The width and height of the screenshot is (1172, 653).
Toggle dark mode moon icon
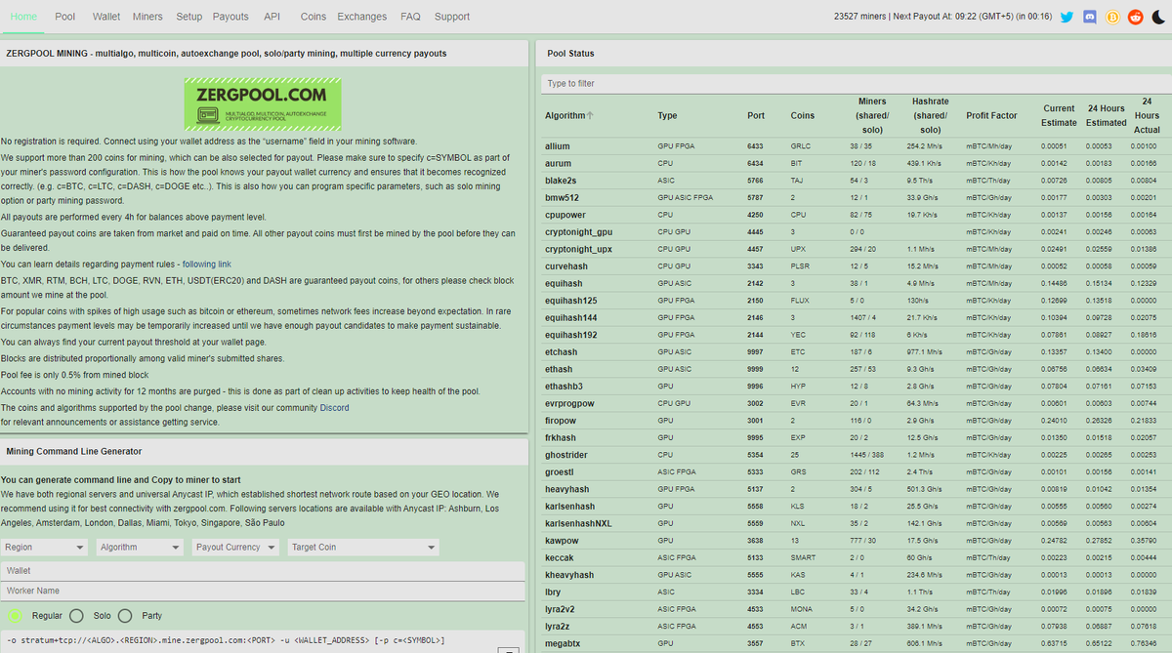click(x=1157, y=17)
